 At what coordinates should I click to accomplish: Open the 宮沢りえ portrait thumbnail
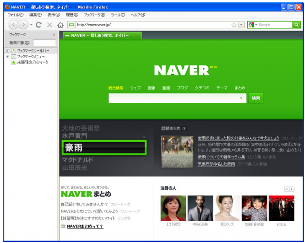pos(227,208)
